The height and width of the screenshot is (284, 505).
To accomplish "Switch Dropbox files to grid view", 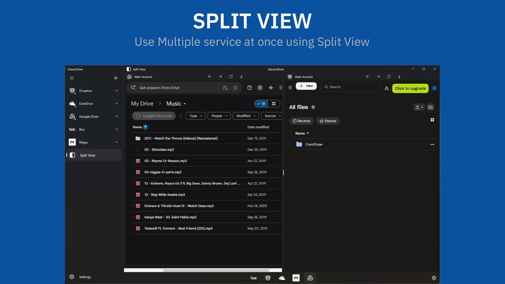I will (x=432, y=120).
